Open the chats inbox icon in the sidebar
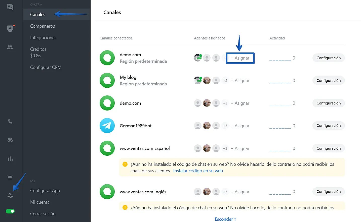 click(x=10, y=7)
